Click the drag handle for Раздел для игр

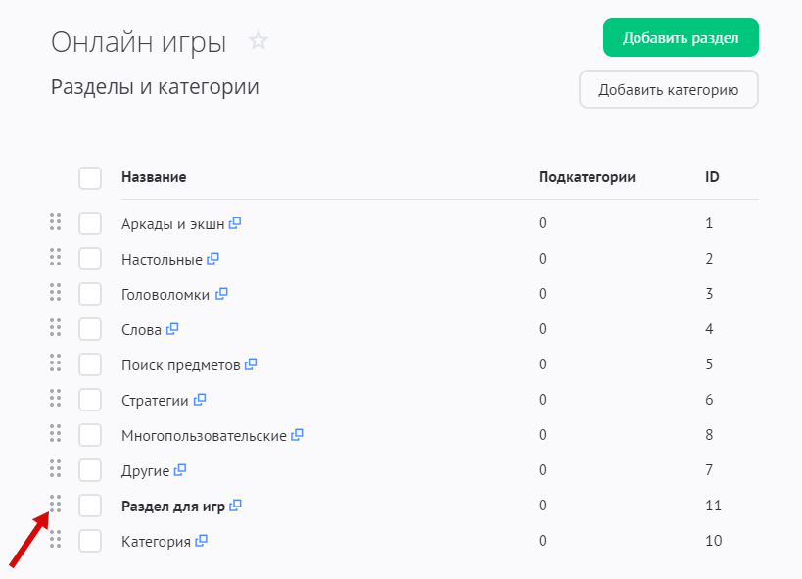click(x=56, y=504)
